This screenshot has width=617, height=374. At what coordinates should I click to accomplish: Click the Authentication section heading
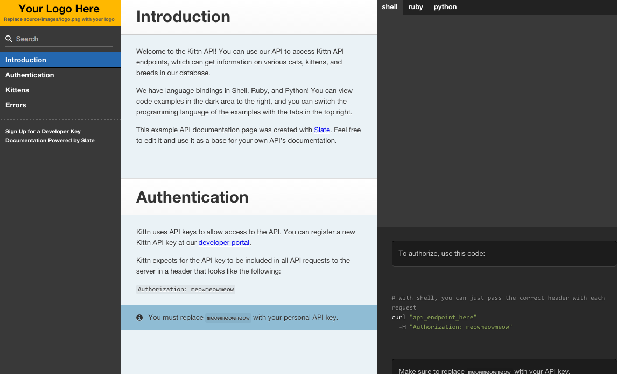[x=192, y=197]
